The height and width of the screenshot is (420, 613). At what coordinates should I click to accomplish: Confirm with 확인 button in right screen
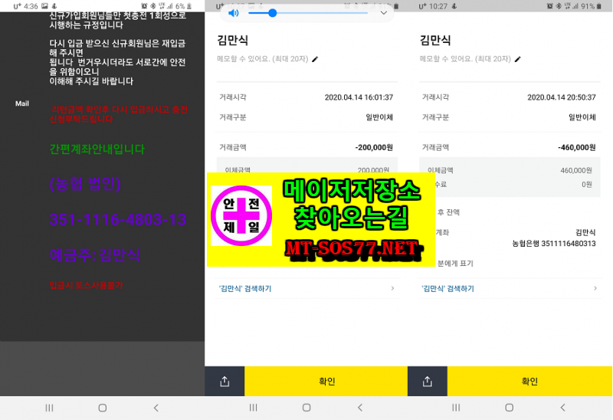click(529, 381)
